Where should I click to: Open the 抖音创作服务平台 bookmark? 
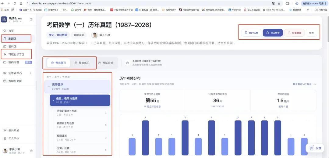[189, 10]
